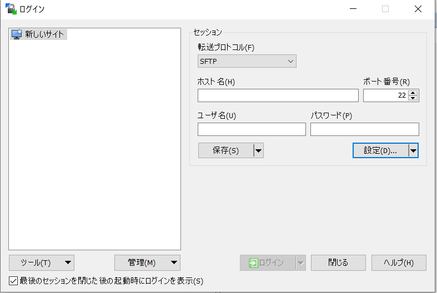
Task: Select the 新しいサイト entry in site list
Action: click(x=39, y=34)
